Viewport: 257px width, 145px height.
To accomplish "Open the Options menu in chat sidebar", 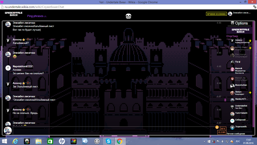I will [x=239, y=23].
